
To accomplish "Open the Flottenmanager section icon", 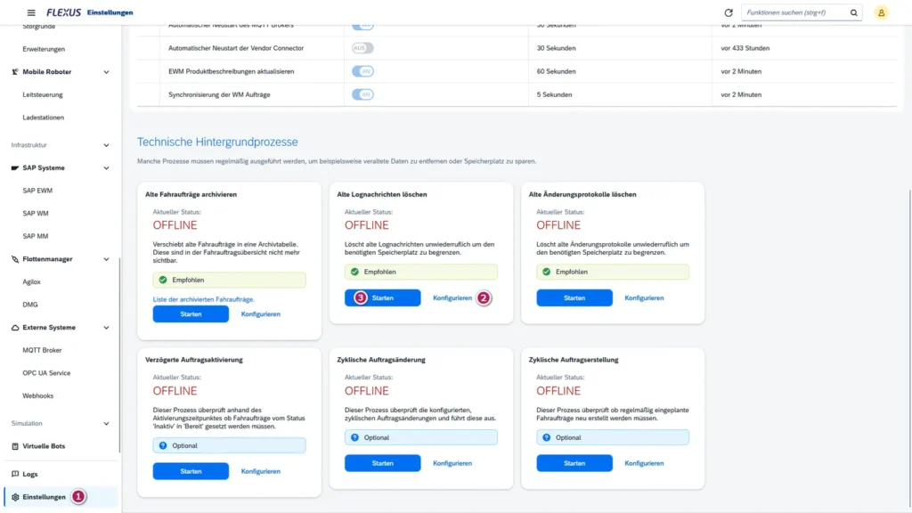I will [x=14, y=259].
